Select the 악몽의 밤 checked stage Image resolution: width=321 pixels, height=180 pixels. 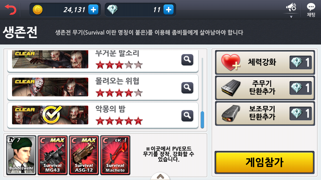point(103,115)
